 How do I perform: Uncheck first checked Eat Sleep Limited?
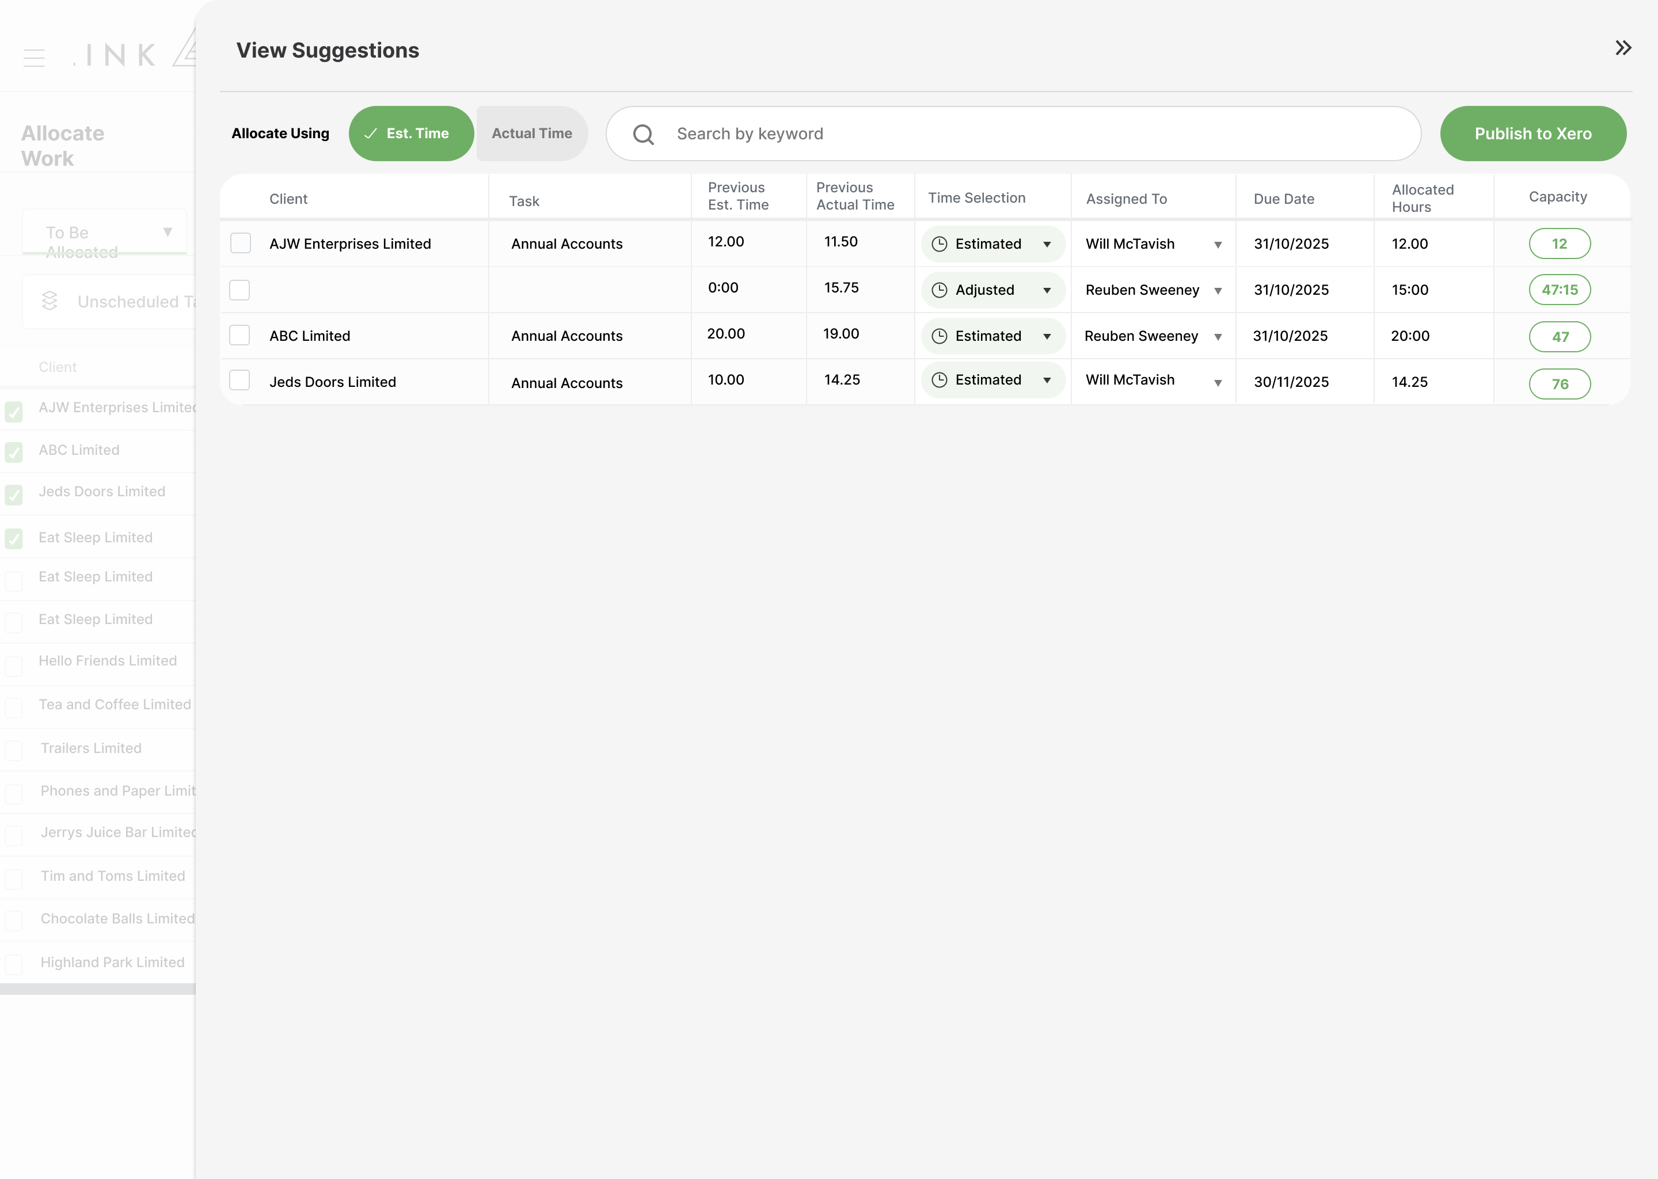tap(14, 539)
